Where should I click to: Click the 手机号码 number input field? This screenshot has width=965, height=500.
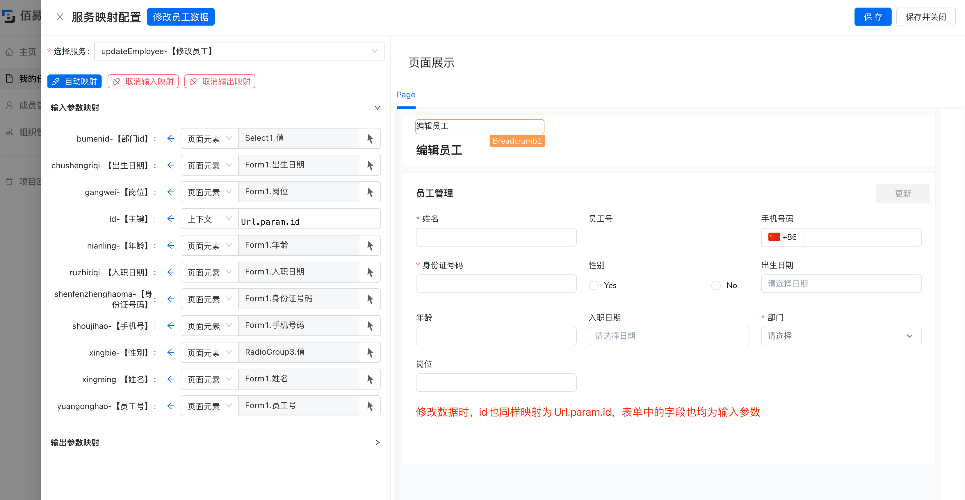[x=862, y=237]
